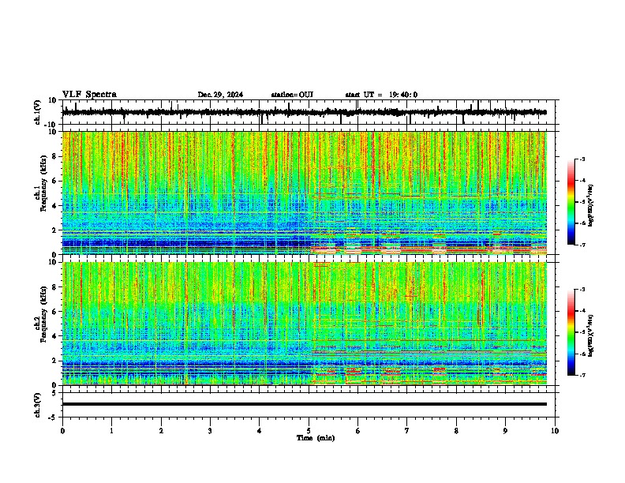Select the "start UT = 19:40:0" text
This screenshot has height=483, width=625.
click(381, 95)
